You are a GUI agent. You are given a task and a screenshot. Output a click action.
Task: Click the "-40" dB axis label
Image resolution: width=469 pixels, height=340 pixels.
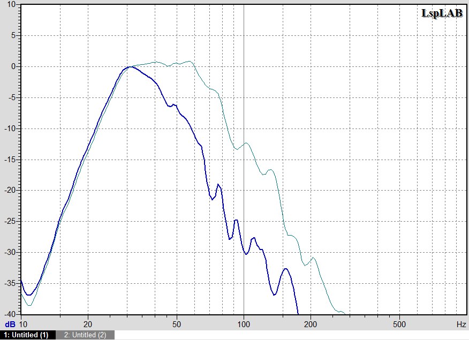pos(10,314)
